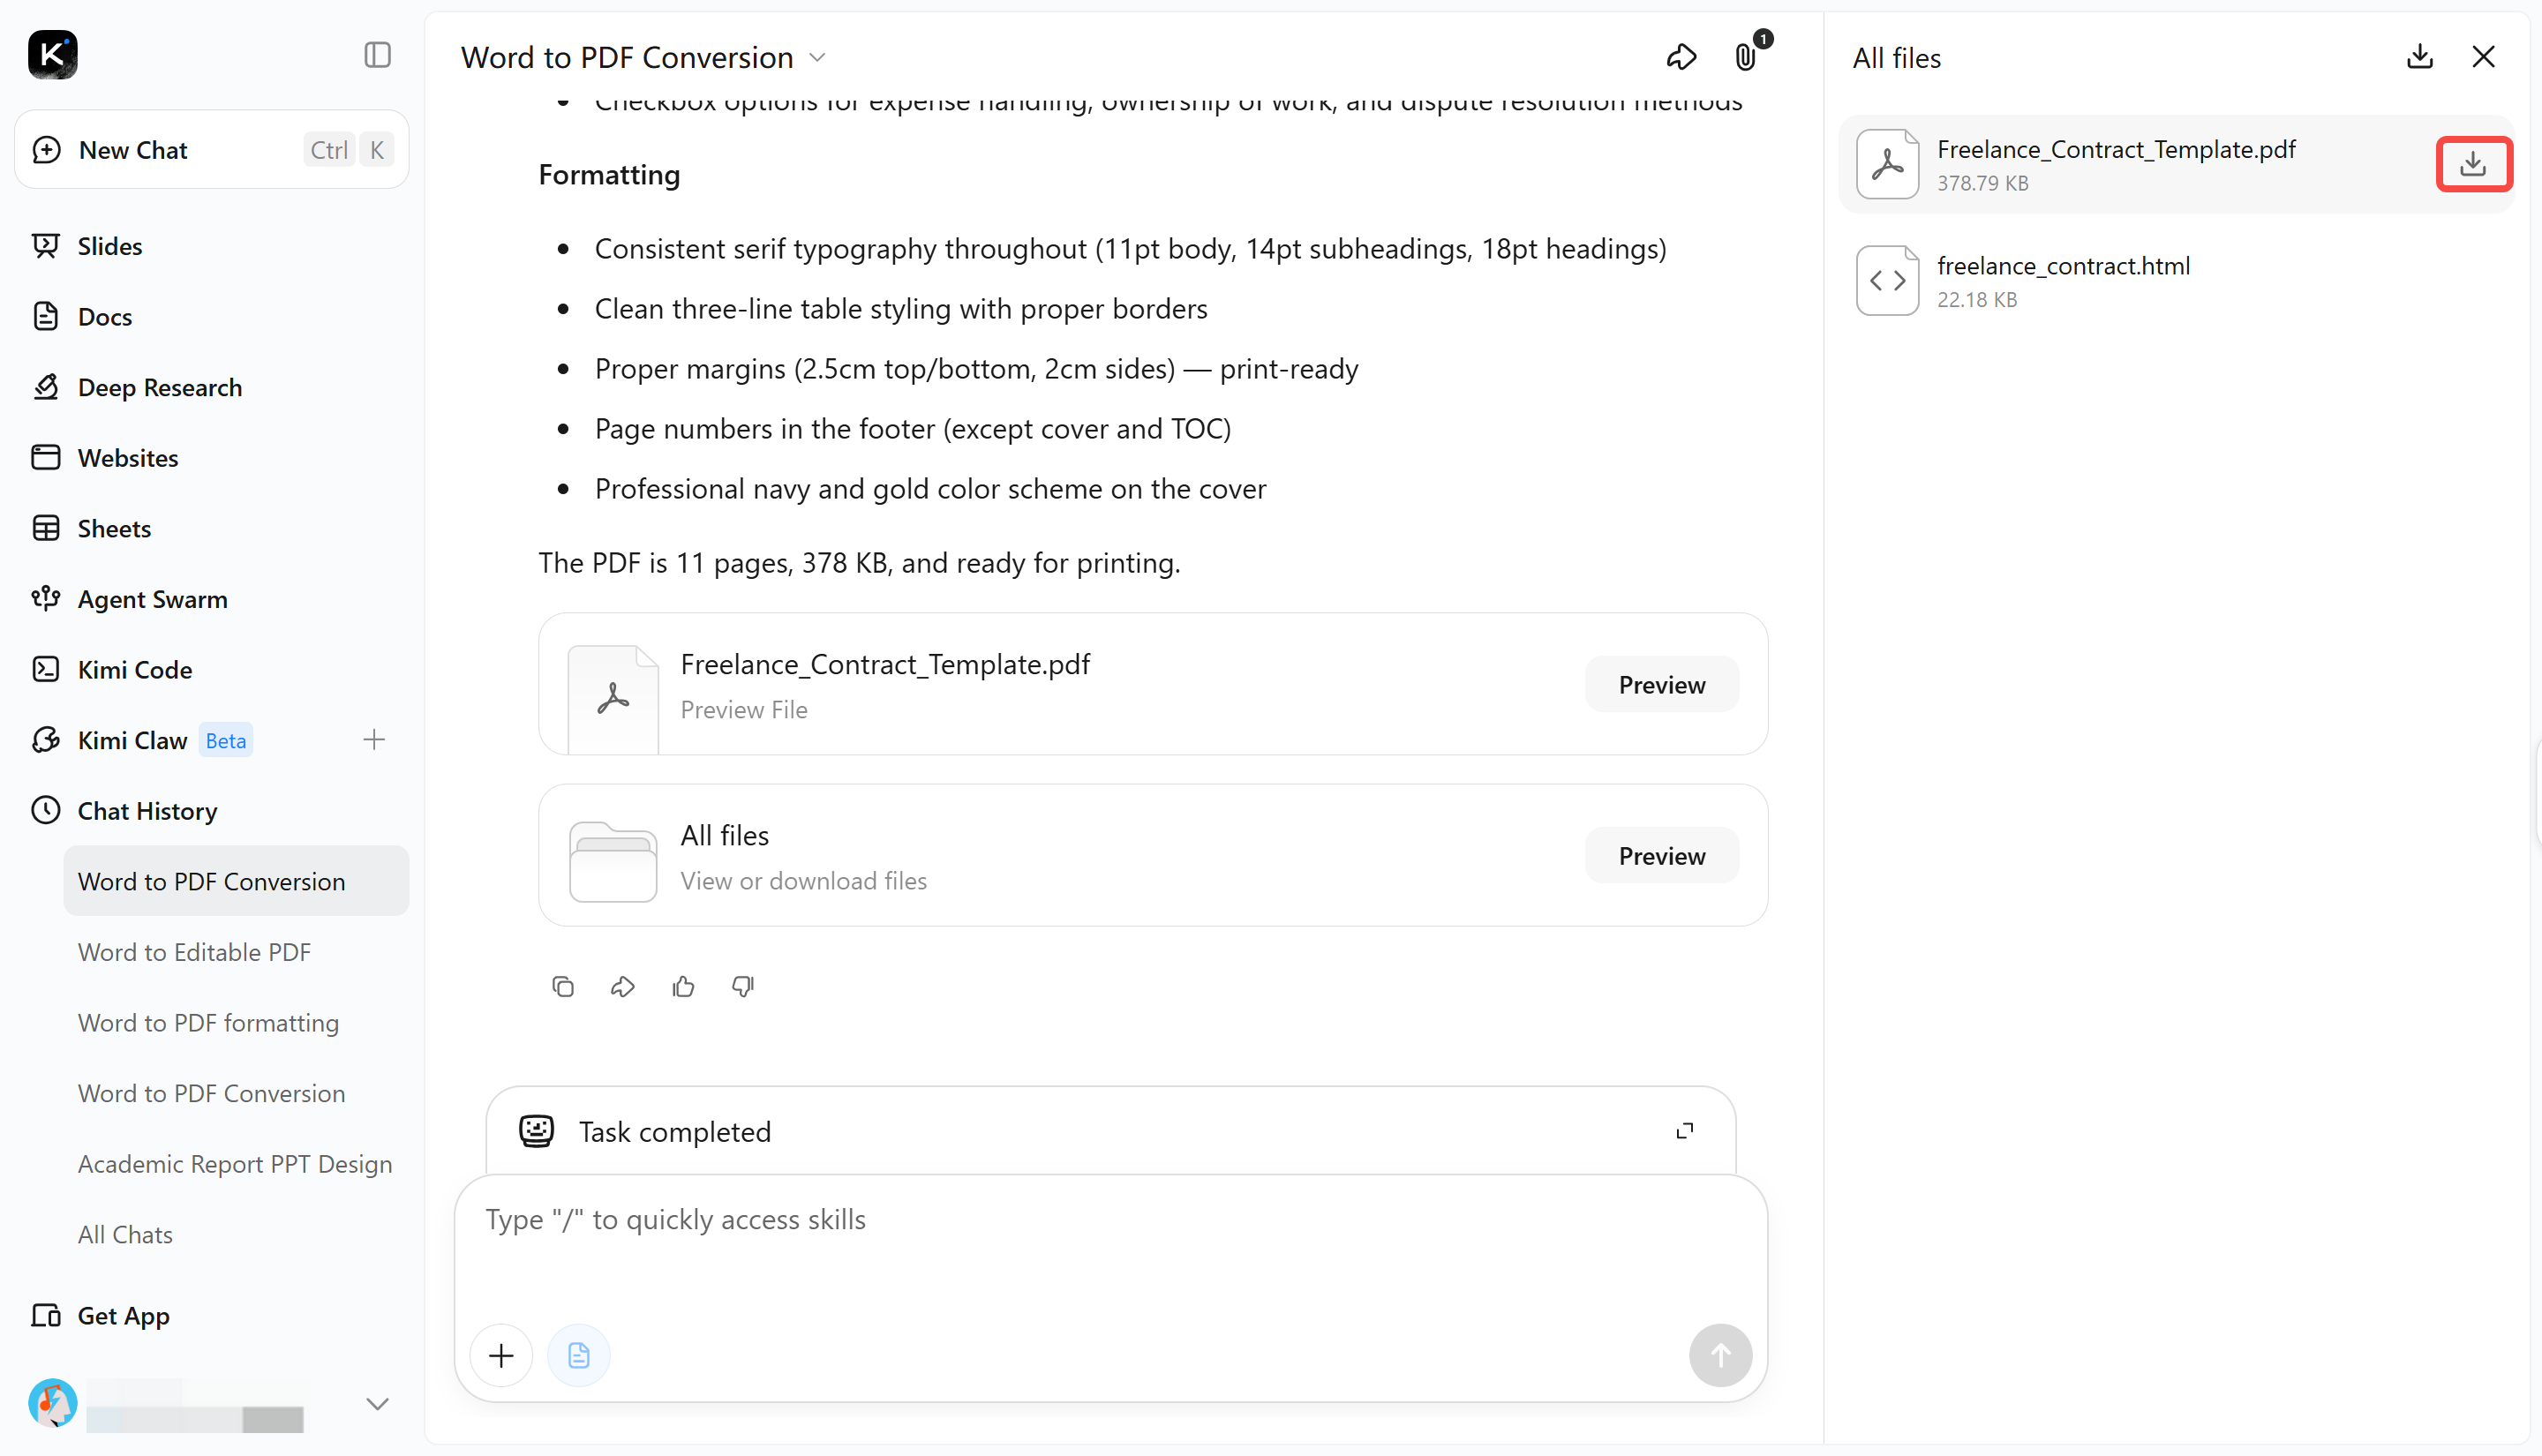Toggle the sidebar collapse icon

[x=377, y=55]
